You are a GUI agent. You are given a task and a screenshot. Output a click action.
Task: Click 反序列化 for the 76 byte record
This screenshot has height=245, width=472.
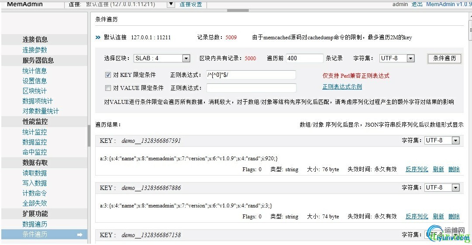pyautogui.click(x=417, y=169)
